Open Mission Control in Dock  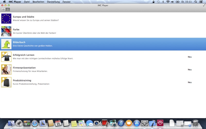coord(27,123)
